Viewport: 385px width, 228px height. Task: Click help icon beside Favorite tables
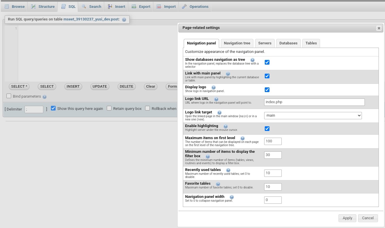click(x=218, y=184)
